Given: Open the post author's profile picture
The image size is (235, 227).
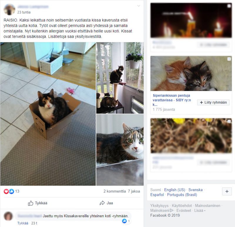Looking at the screenshot, I should 9,9.
